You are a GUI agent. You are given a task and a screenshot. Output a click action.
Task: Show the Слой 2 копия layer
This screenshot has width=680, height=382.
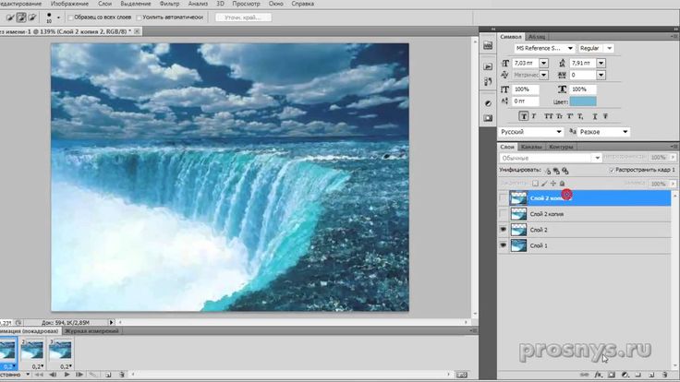click(x=503, y=214)
